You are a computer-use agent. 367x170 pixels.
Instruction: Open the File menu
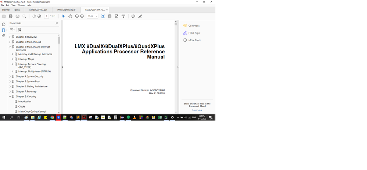(2, 5)
